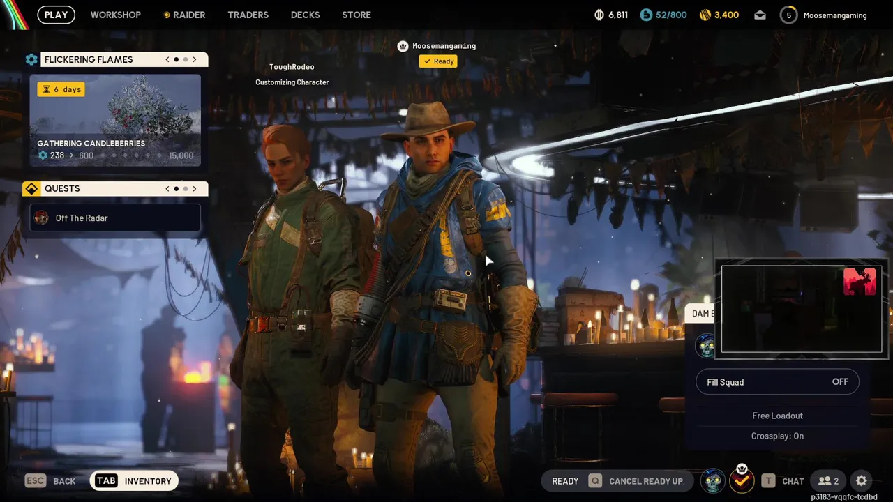This screenshot has height=502, width=893.
Task: Click the red moose streamer logo thumbnail
Action: (860, 282)
